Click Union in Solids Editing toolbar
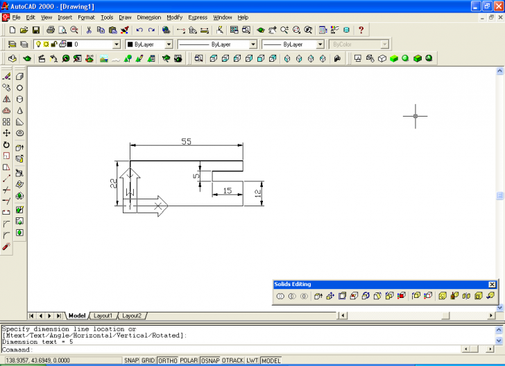The width and height of the screenshot is (505, 366). (x=280, y=296)
